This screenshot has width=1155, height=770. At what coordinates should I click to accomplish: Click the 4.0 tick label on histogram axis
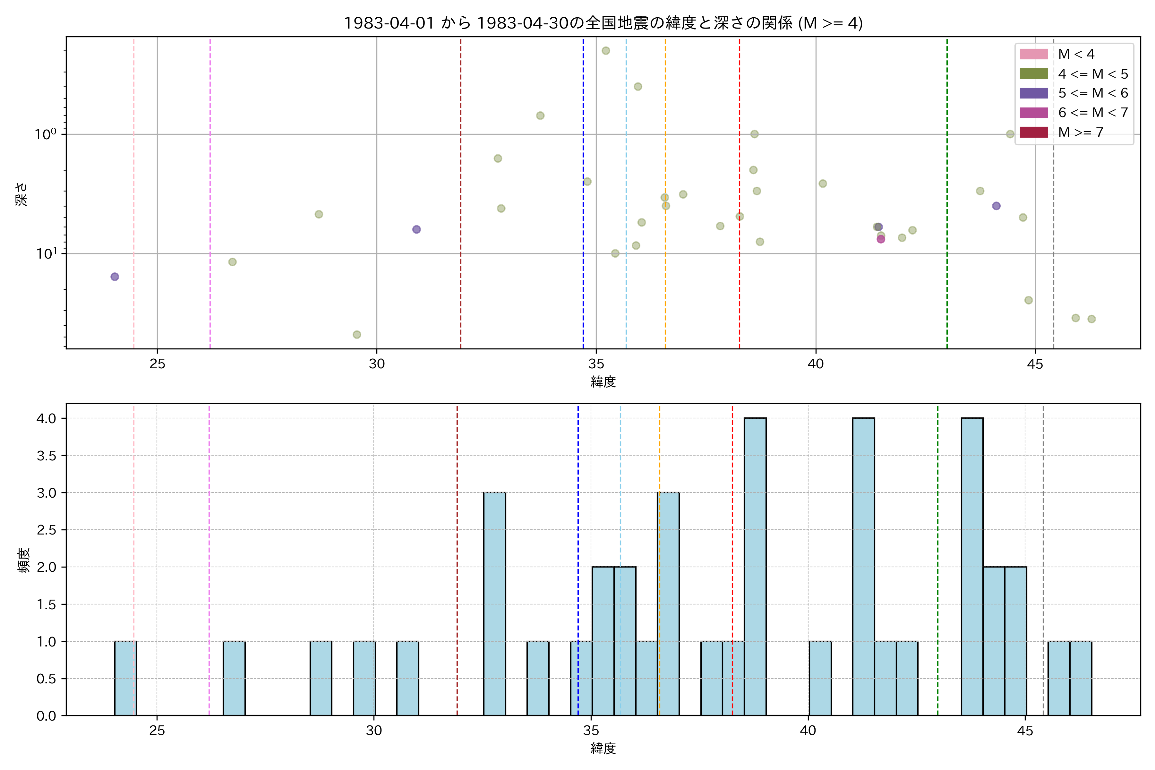[x=46, y=418]
